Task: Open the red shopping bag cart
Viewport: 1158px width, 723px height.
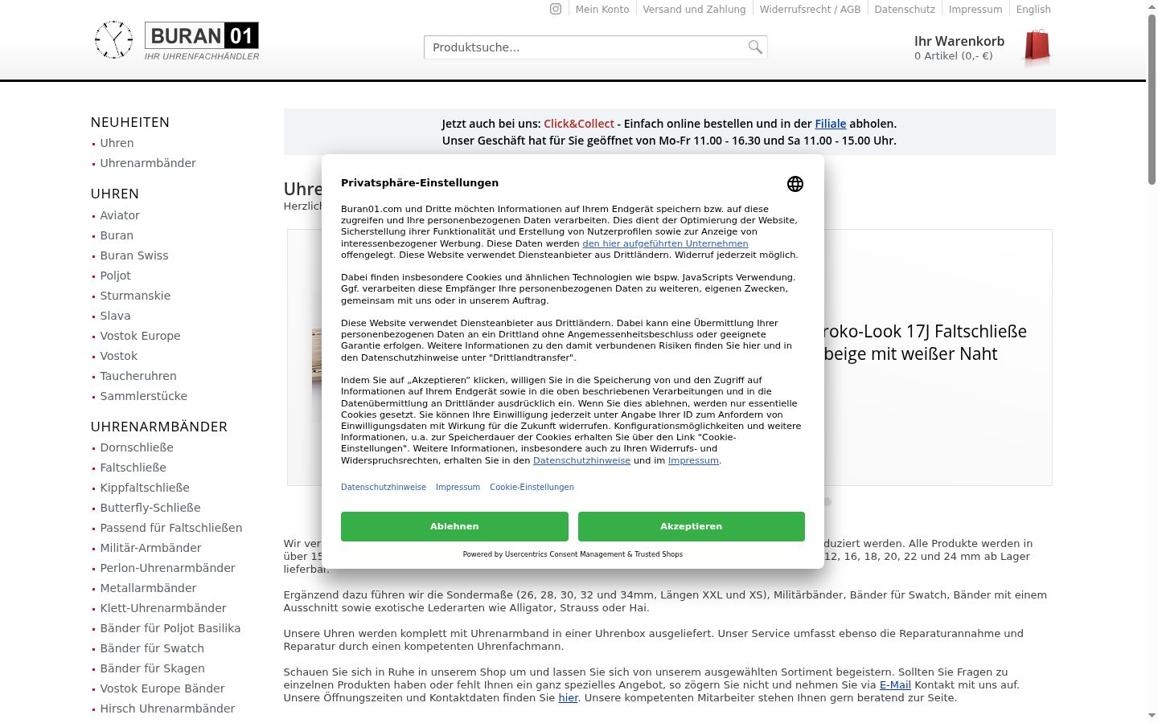Action: point(1037,47)
